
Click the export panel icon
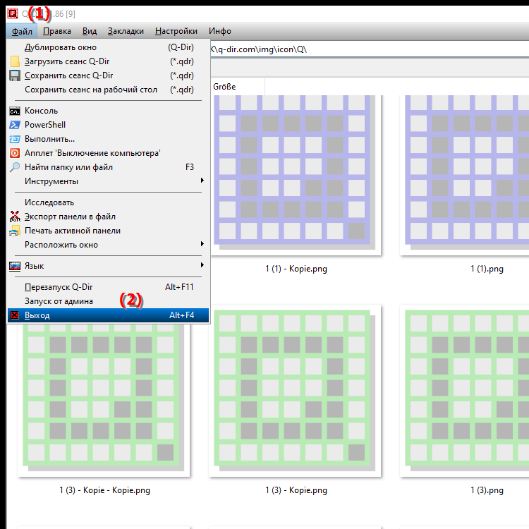pos(15,217)
